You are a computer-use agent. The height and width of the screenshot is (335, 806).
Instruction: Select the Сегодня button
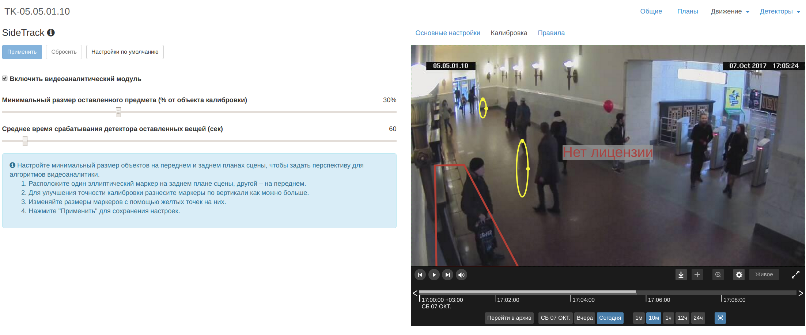pos(610,318)
